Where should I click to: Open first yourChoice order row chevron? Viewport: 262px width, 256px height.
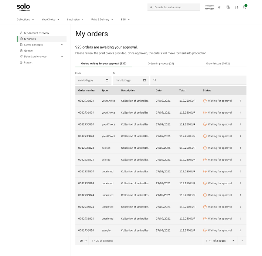click(241, 101)
